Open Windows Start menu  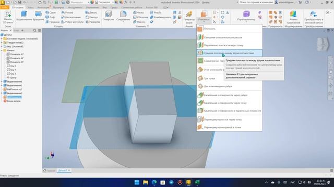(137, 182)
